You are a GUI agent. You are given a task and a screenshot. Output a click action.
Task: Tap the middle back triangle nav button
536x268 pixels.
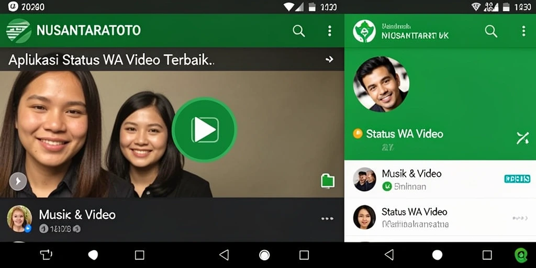tap(224, 255)
